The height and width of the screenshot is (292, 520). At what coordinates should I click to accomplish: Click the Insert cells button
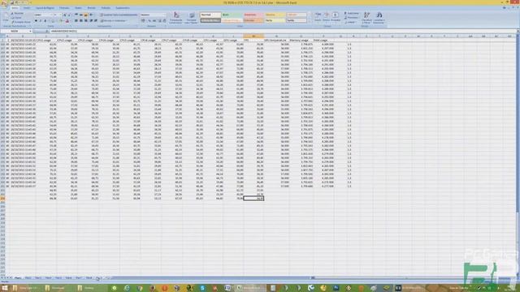pyautogui.click(x=318, y=17)
